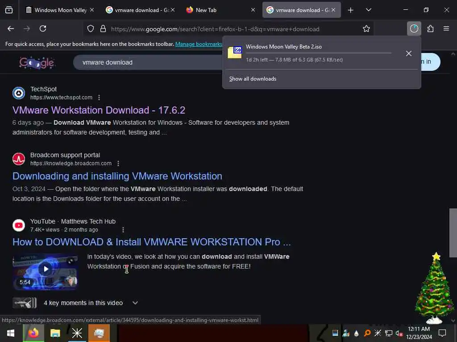The image size is (457, 342).
Task: Click the page vertical scrollbar thumb
Action: tap(453, 232)
